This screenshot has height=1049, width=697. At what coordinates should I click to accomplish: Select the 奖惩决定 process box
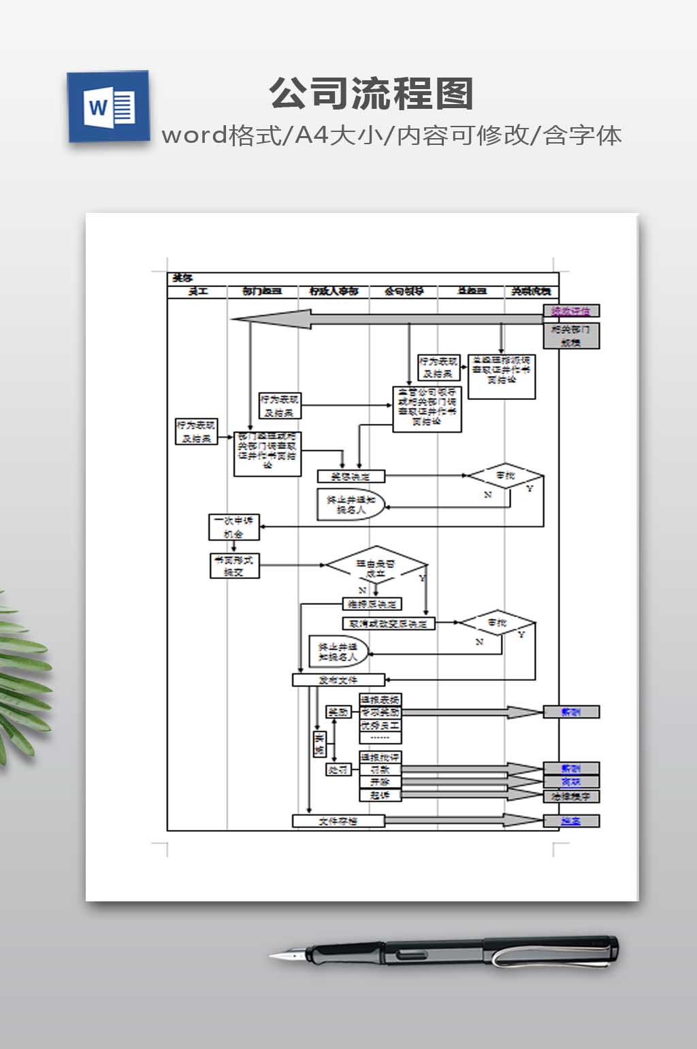[351, 476]
